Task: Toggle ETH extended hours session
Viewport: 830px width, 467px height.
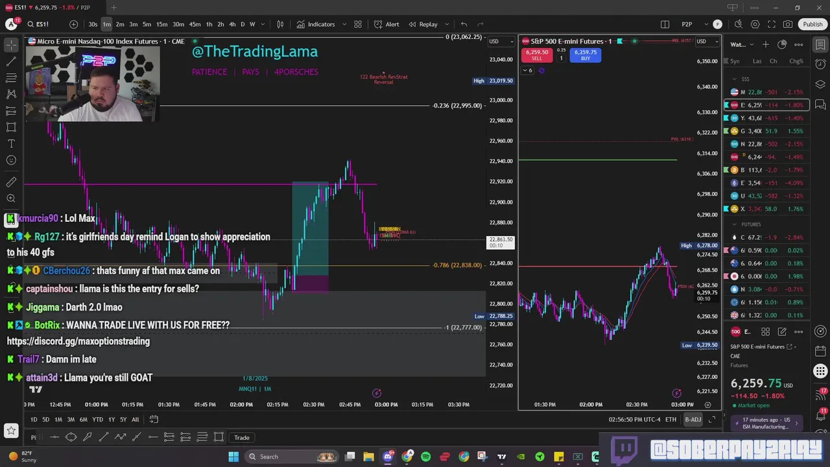Action: point(670,420)
